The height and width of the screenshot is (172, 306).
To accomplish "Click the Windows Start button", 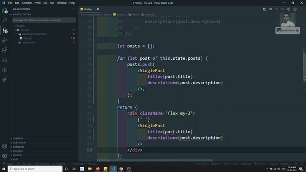I will [x=4, y=169].
